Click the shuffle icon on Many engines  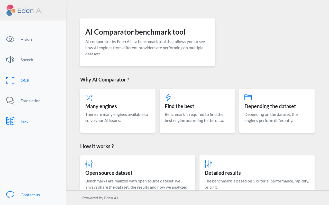[x=89, y=98]
